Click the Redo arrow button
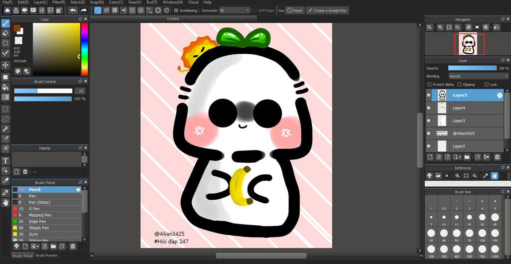 coord(84,10)
